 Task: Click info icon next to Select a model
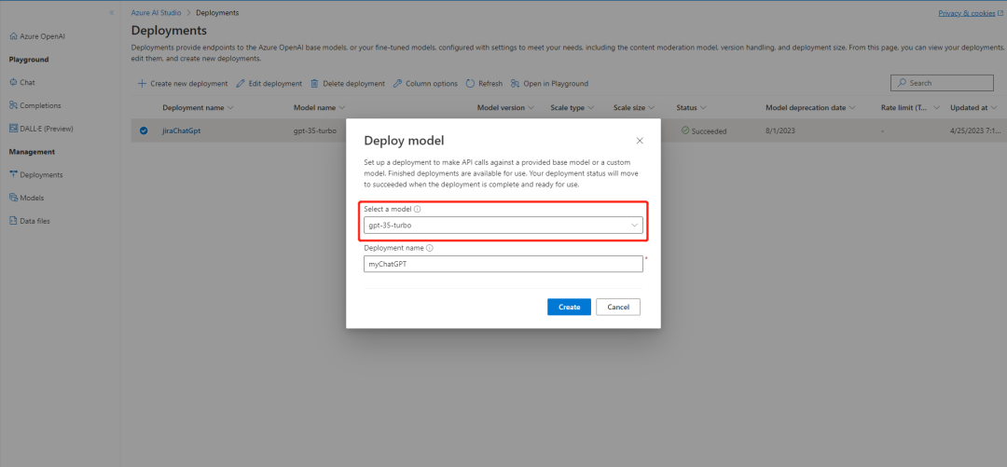click(x=418, y=210)
